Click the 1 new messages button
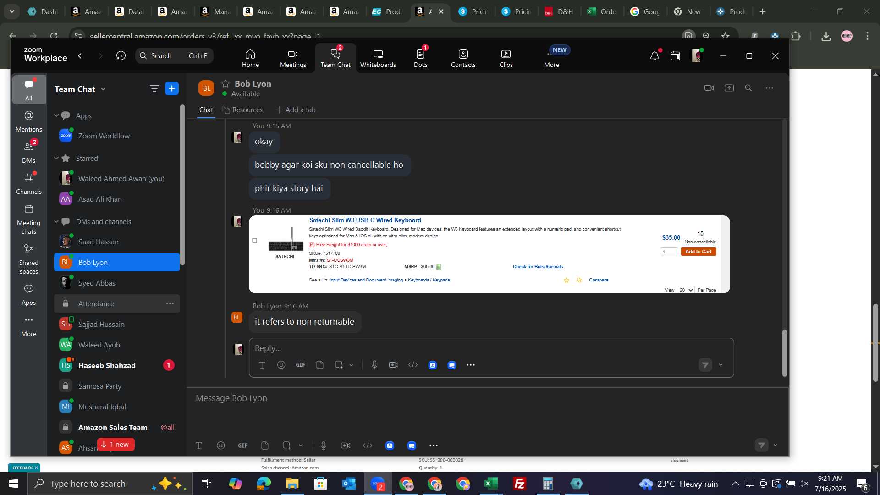Viewport: 880px width, 495px height. pos(115,445)
